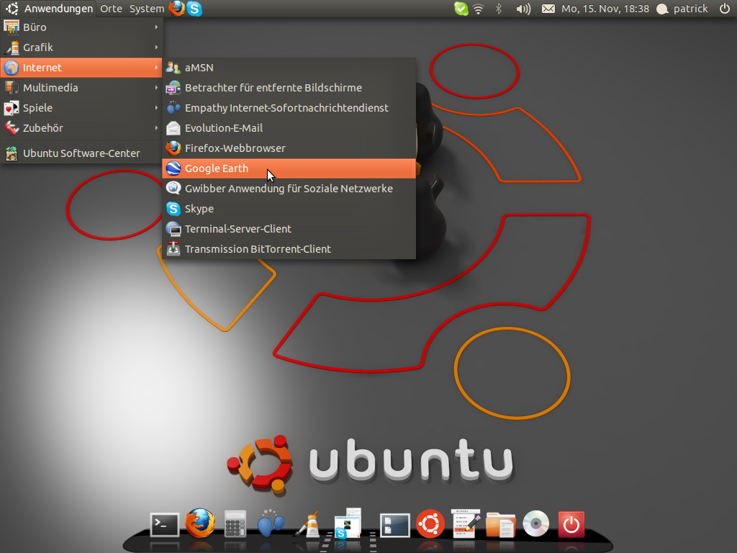The image size is (737, 553).
Task: Select the Internet category
Action: [x=81, y=68]
